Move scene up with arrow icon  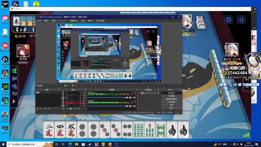tap(45, 109)
